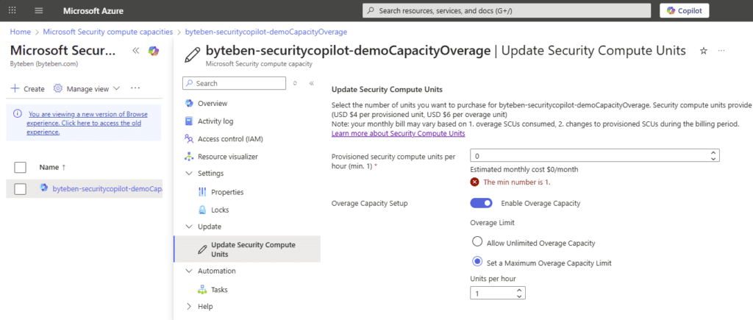This screenshot has height=320, width=753.
Task: Expand the Help section
Action: [x=189, y=306]
